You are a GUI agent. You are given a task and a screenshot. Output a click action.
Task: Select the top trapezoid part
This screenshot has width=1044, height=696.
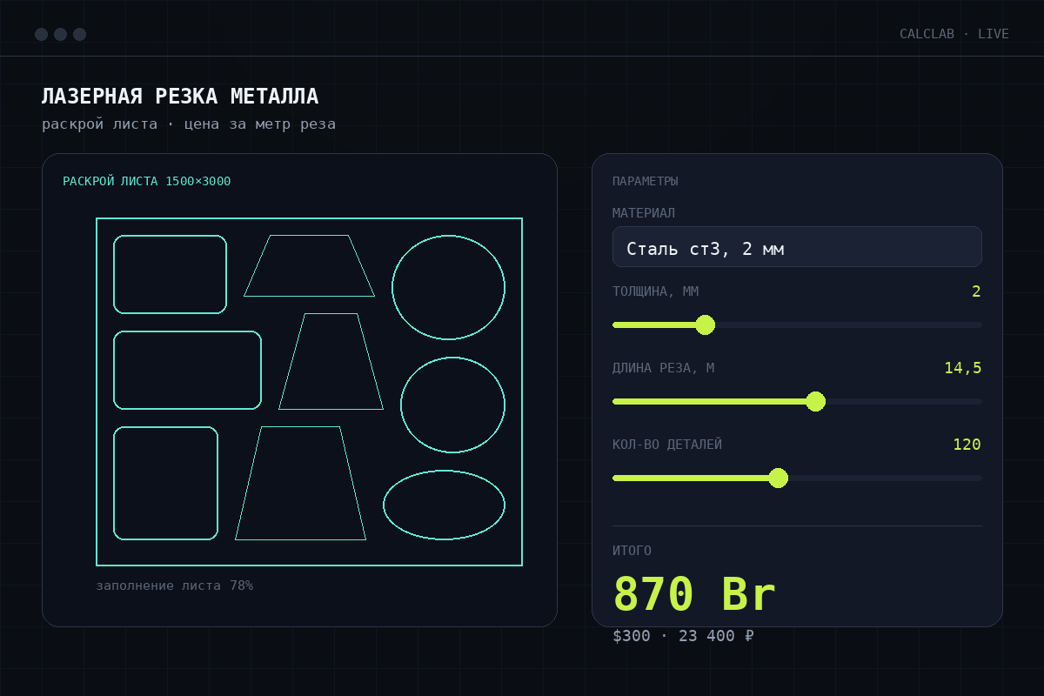[309, 265]
